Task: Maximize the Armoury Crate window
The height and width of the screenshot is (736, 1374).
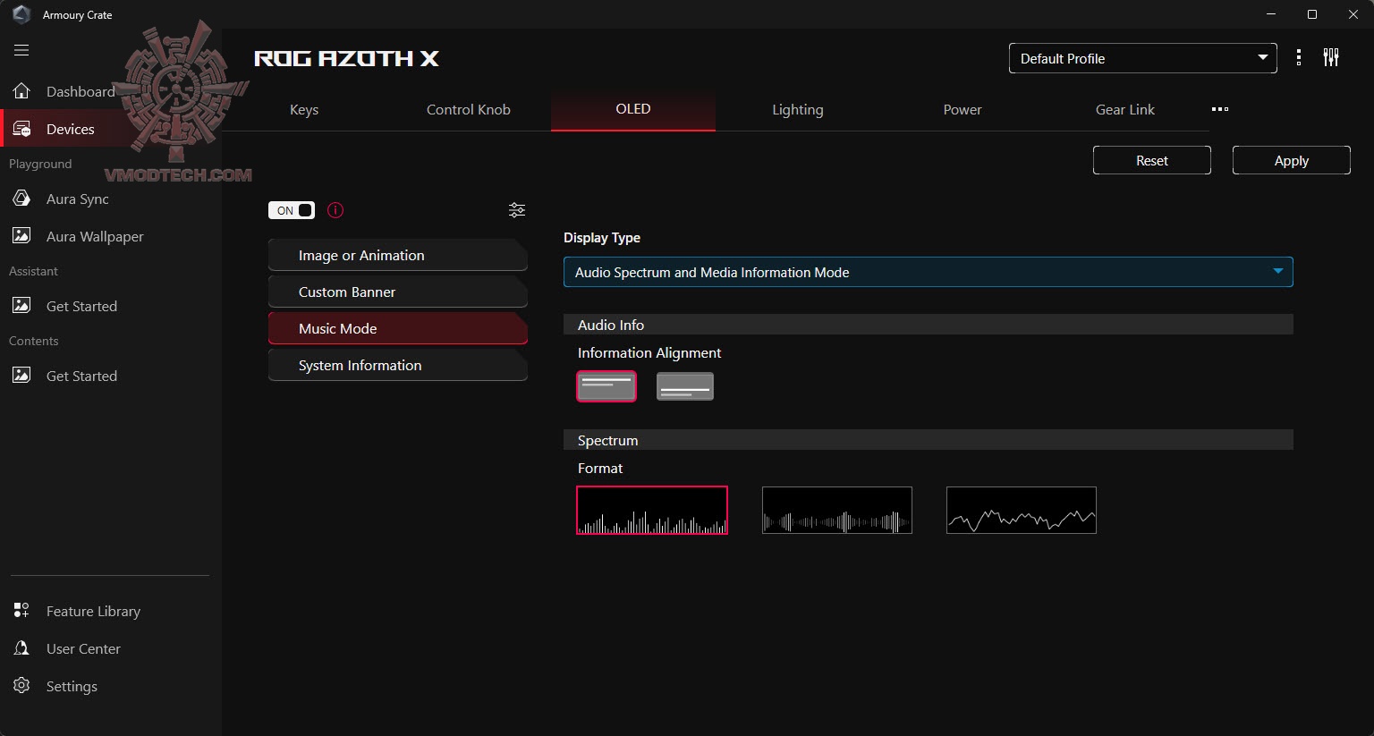Action: pyautogui.click(x=1312, y=14)
